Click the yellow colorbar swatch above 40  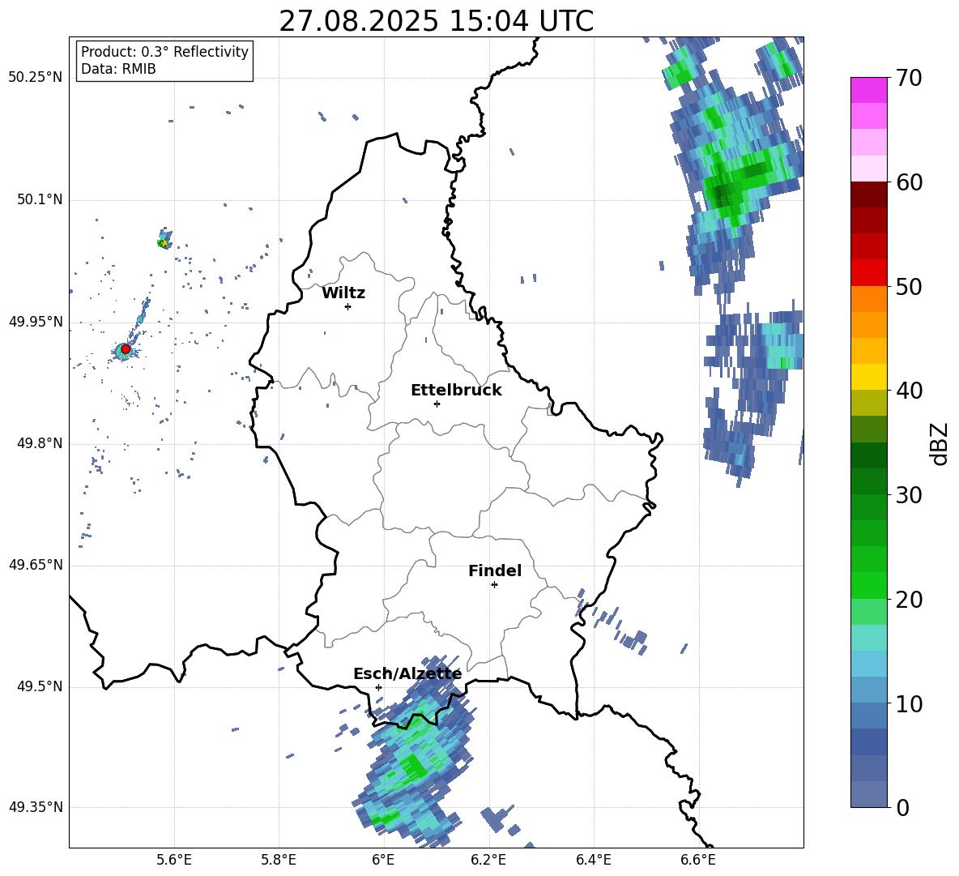869,377
